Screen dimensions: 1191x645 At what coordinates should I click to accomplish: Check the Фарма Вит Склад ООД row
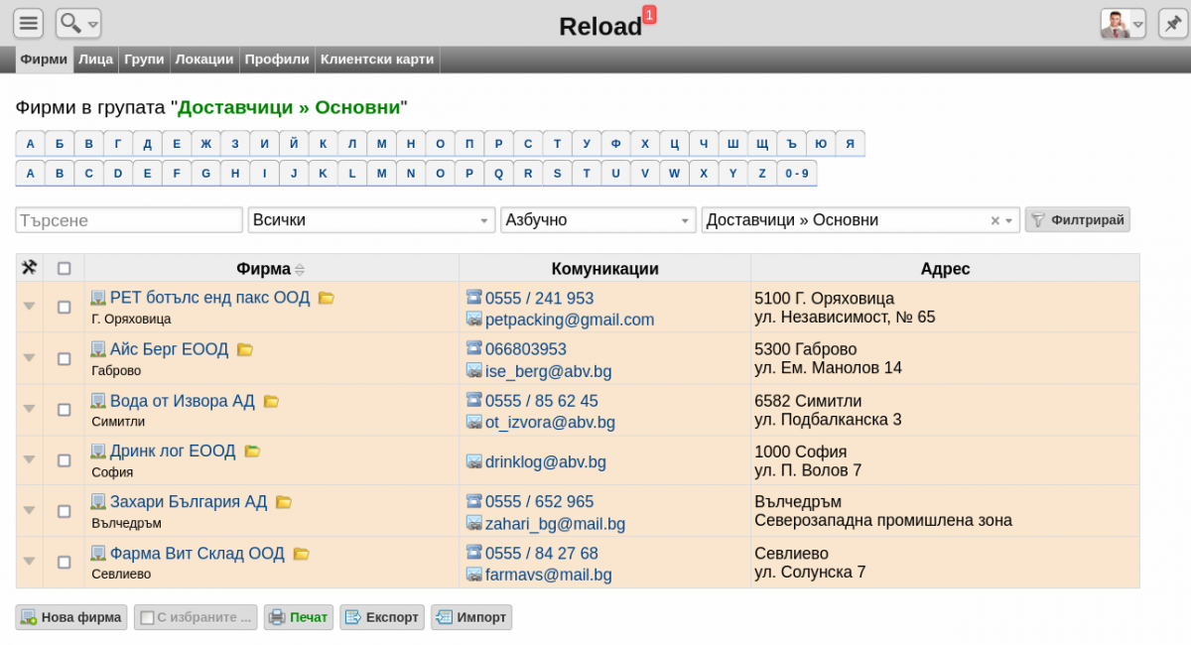65,563
